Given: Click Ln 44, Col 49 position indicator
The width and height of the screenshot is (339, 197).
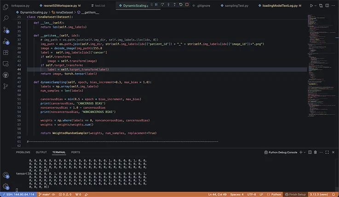Looking at the screenshot, I should (x=217, y=194).
